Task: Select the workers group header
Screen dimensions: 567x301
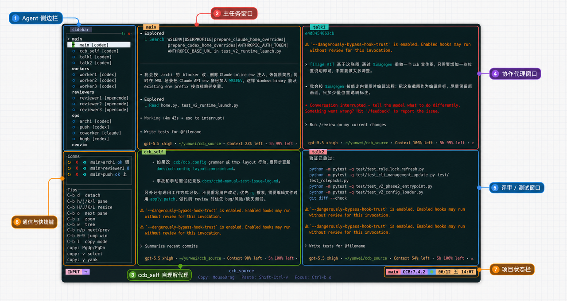Action: click(81, 69)
